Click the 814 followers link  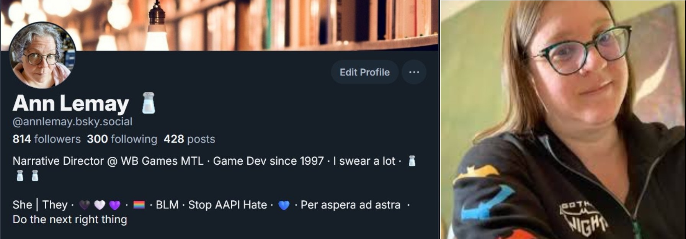47,139
